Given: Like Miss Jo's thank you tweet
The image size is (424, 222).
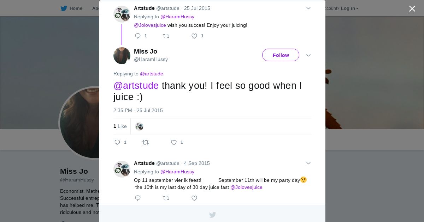Looking at the screenshot, I should pos(174,142).
